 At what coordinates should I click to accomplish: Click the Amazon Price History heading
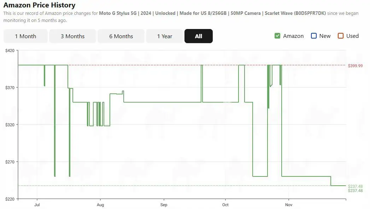(x=39, y=5)
